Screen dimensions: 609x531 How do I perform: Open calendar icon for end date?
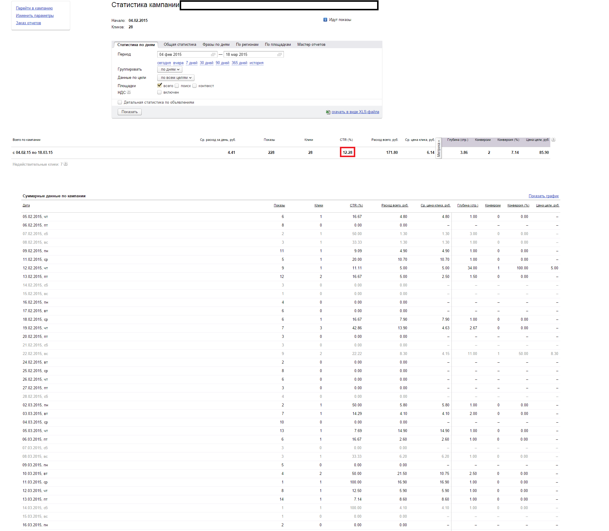(x=279, y=55)
